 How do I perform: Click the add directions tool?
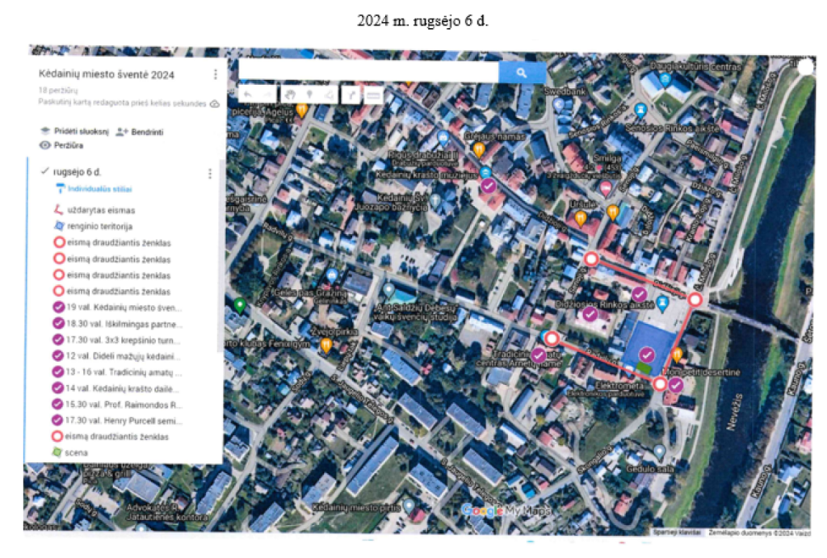pos(352,94)
